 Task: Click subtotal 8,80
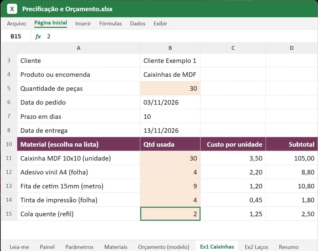tap(292, 172)
